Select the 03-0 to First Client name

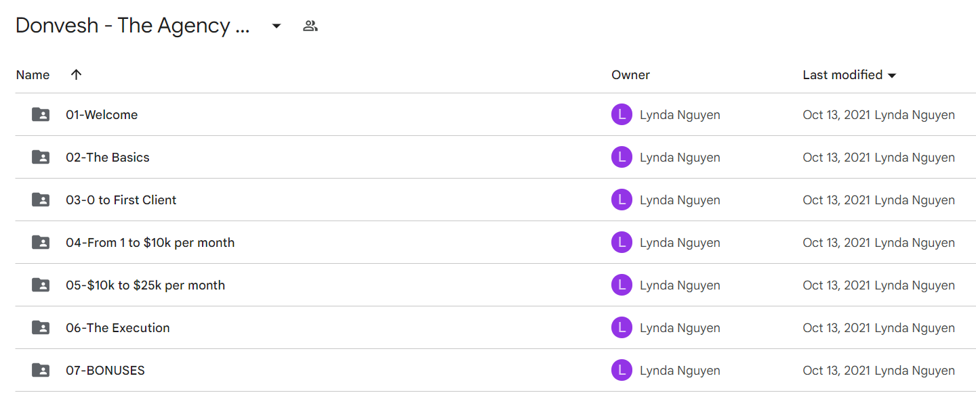(121, 200)
